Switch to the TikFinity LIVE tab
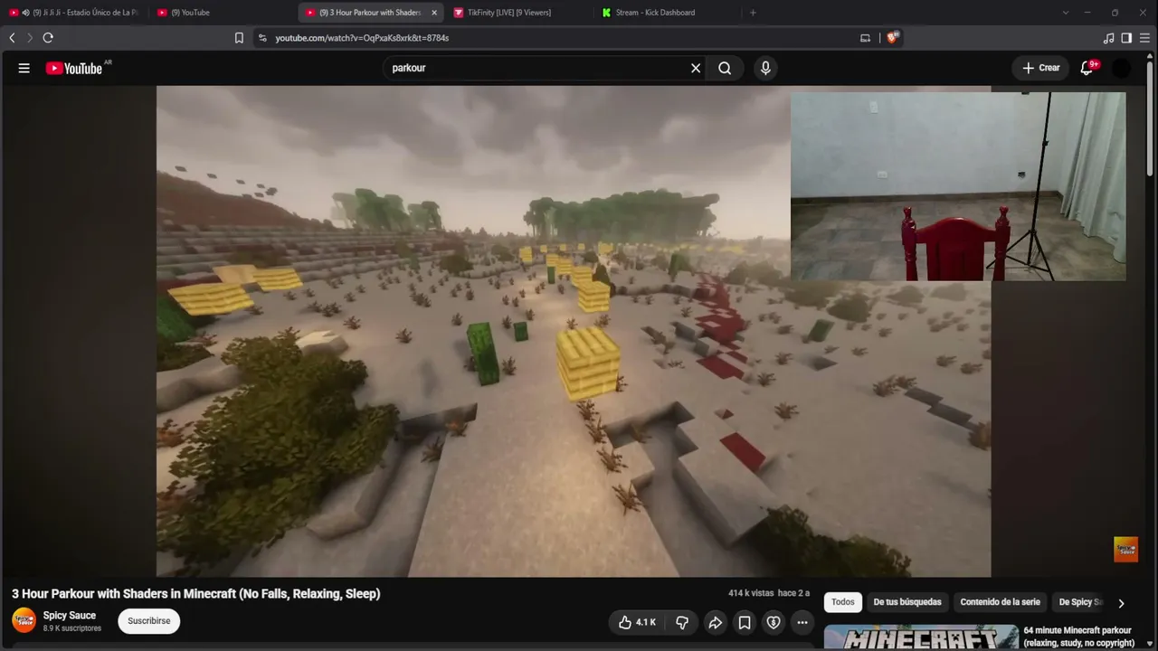The width and height of the screenshot is (1158, 651). 519,13
